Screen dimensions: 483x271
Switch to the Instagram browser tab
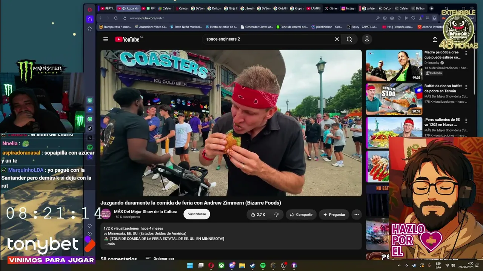tap(349, 8)
